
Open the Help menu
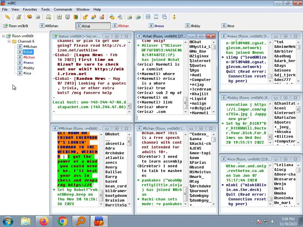[x=97, y=9]
